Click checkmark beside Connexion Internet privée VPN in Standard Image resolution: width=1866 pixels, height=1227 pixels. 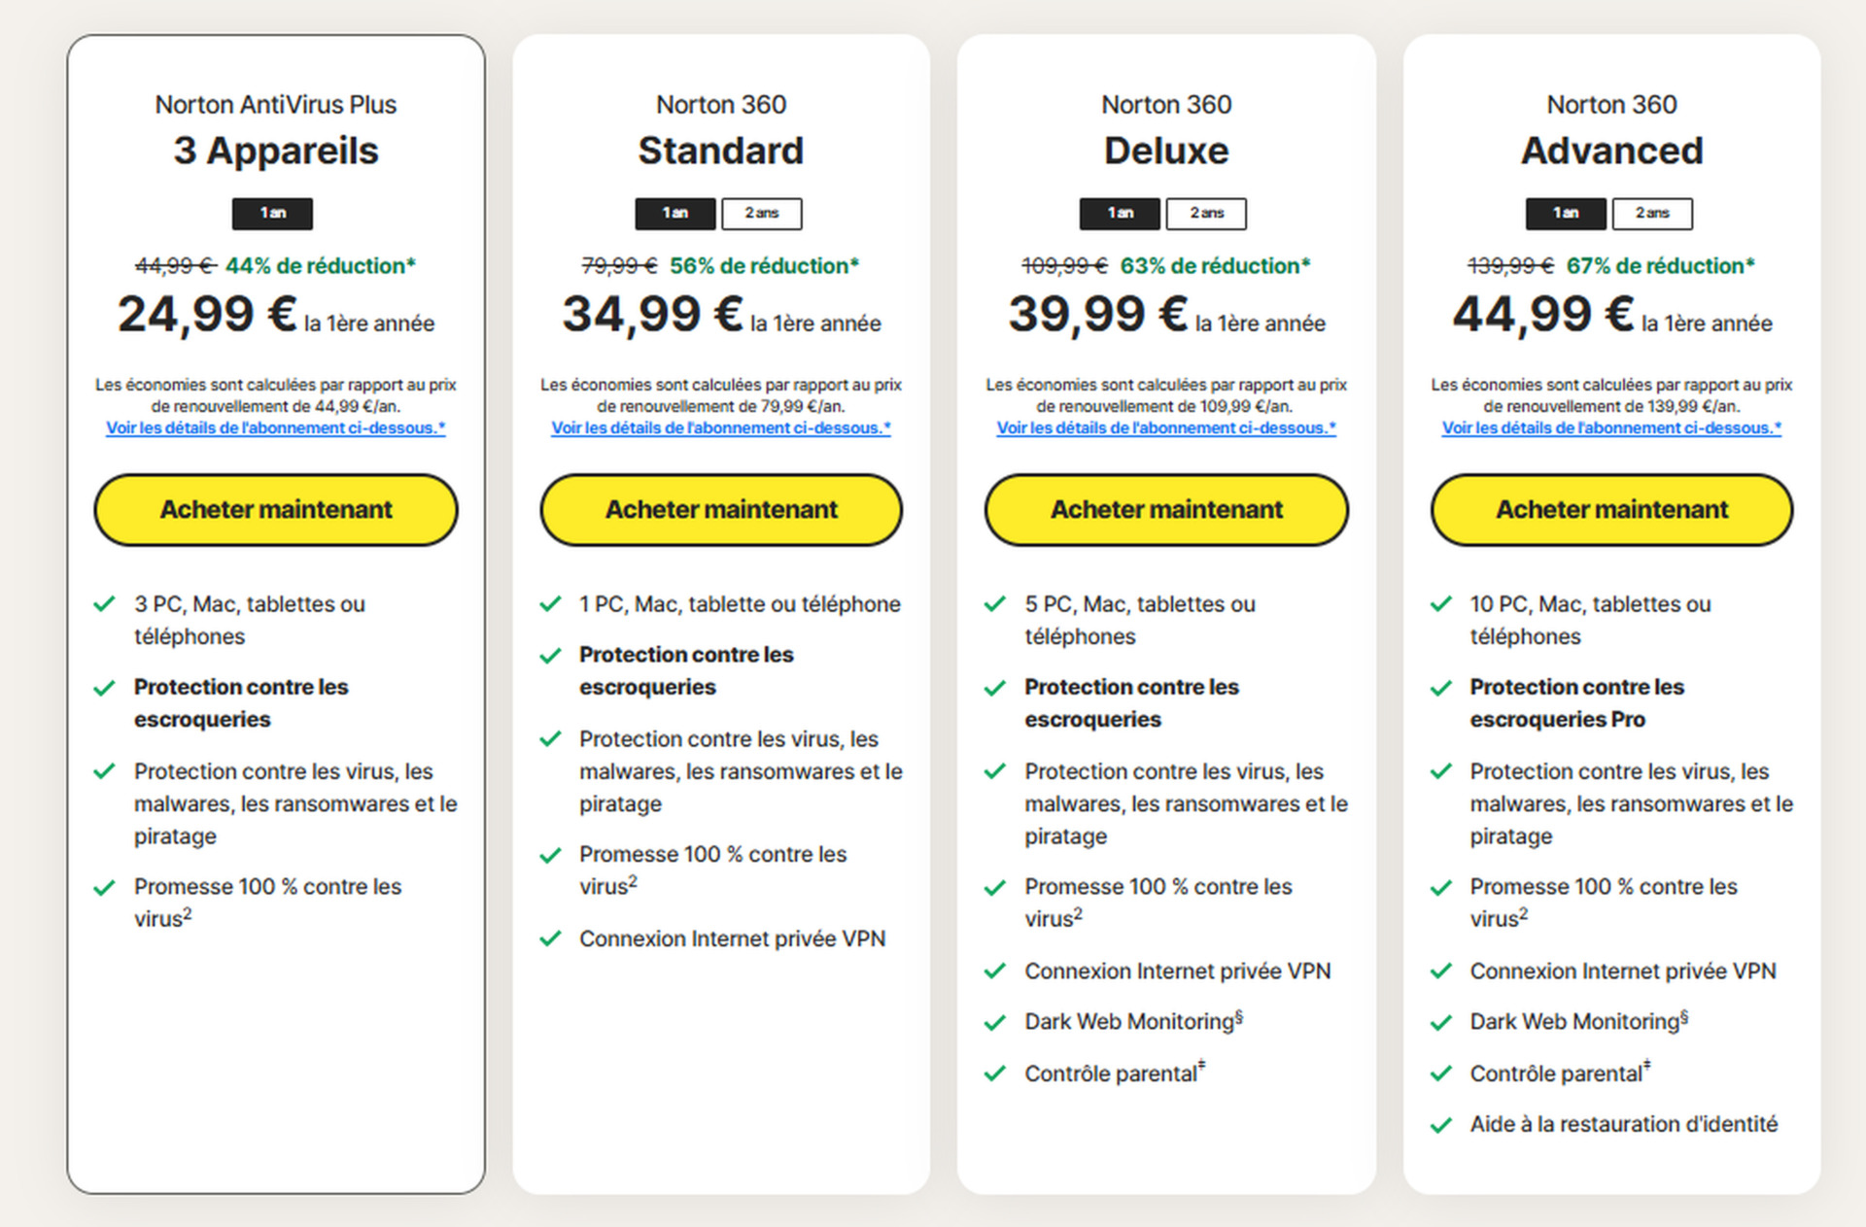(550, 939)
